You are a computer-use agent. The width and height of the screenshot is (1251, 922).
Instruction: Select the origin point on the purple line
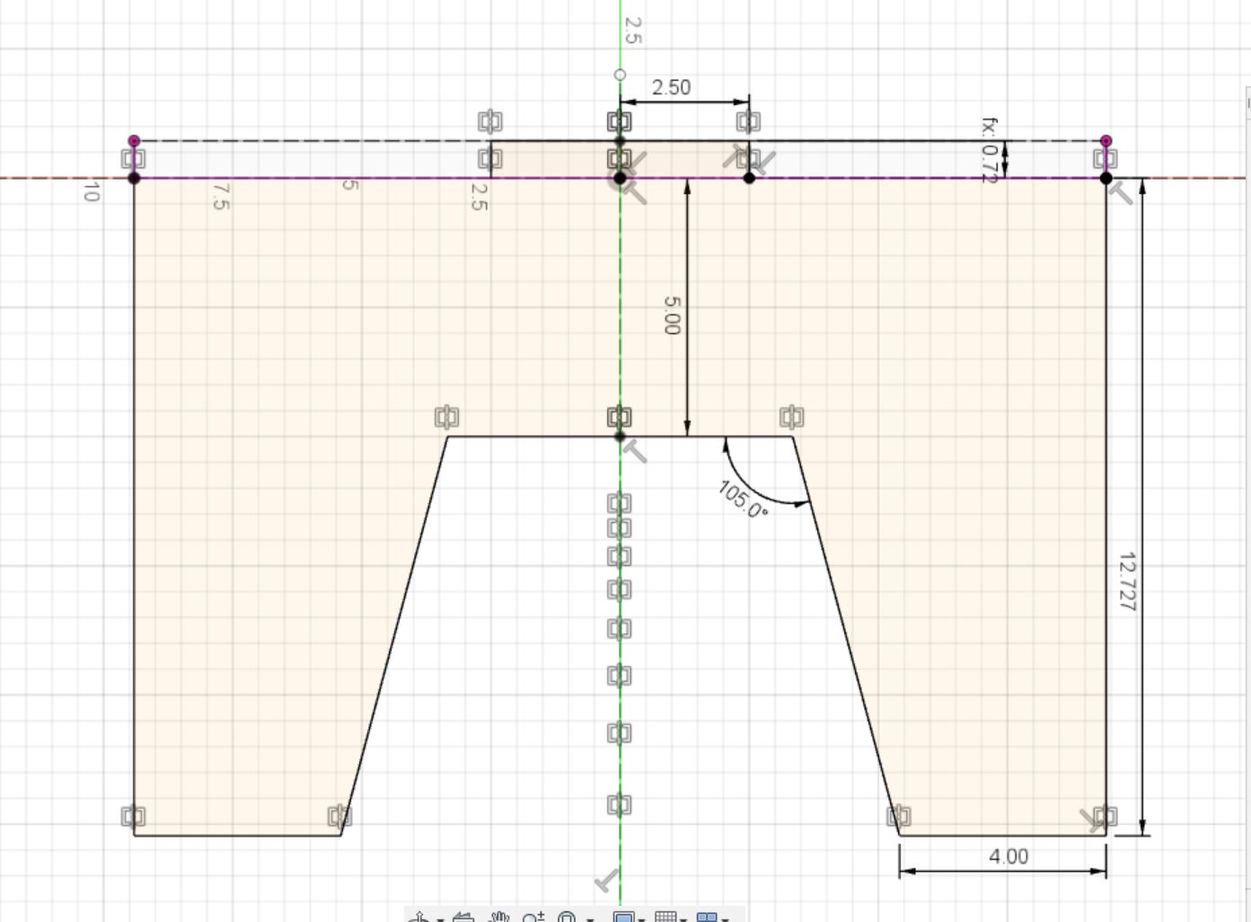tap(620, 178)
